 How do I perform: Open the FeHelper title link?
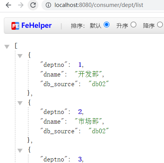coord(36,25)
